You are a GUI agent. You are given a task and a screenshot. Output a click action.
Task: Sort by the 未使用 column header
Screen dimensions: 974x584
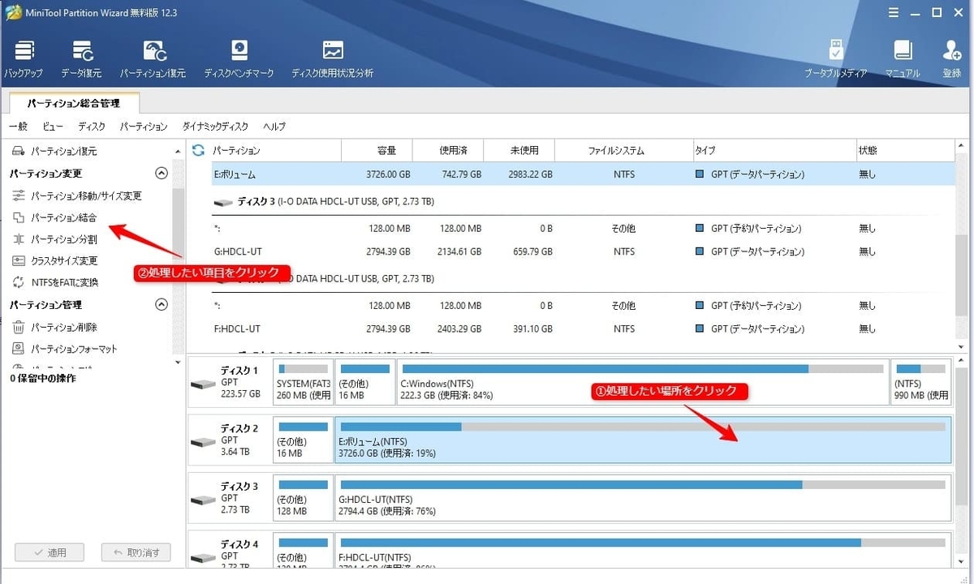pyautogui.click(x=519, y=150)
